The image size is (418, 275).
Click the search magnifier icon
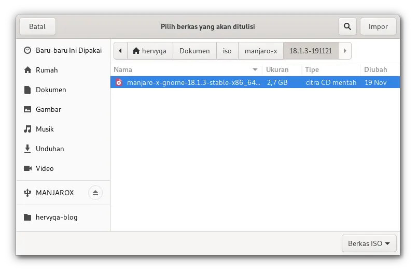(347, 26)
